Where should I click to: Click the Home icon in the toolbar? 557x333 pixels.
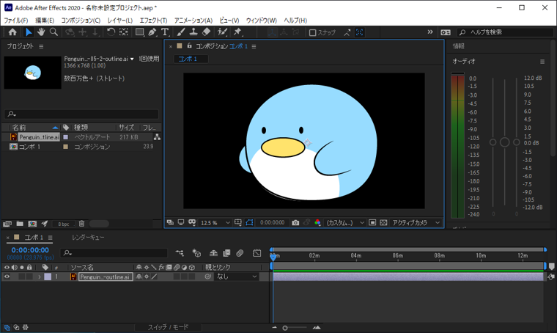point(12,32)
